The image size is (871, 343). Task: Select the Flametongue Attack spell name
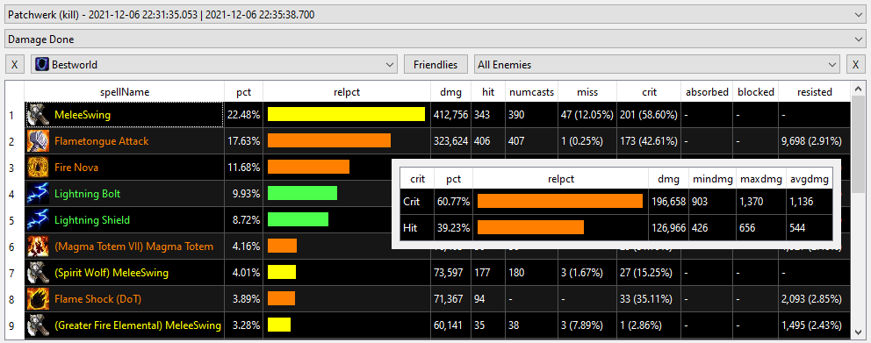tap(102, 141)
